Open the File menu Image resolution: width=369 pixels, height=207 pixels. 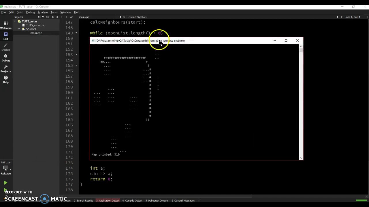point(3,12)
